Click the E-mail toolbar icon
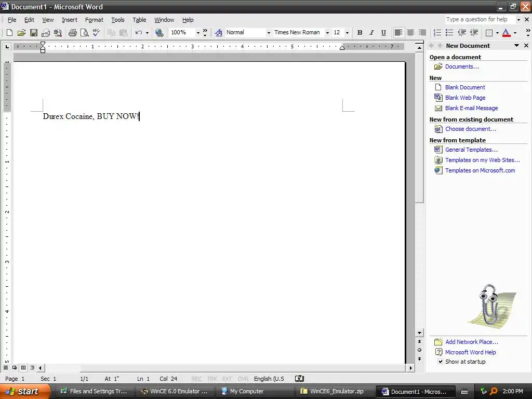The height and width of the screenshot is (399, 532). point(46,33)
